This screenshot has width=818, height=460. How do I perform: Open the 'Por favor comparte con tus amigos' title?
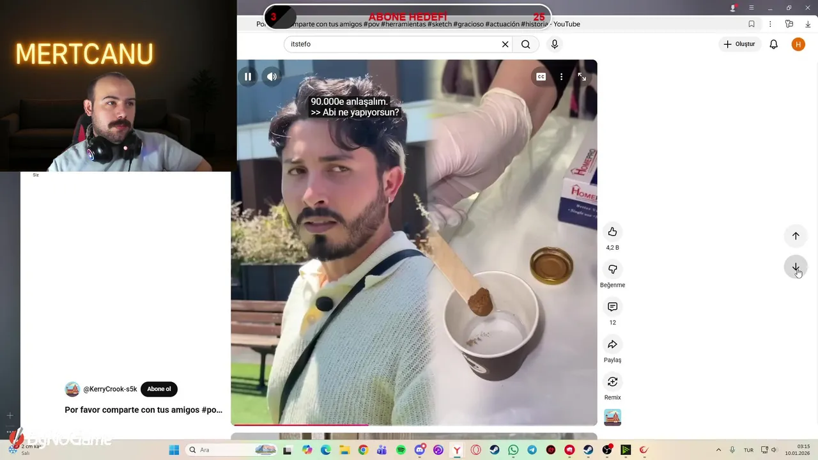pos(143,410)
